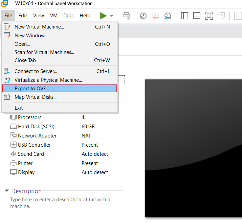This screenshot has height=223, width=242.
Task: Select Export to OVF... menu entry
Action: pos(31,89)
